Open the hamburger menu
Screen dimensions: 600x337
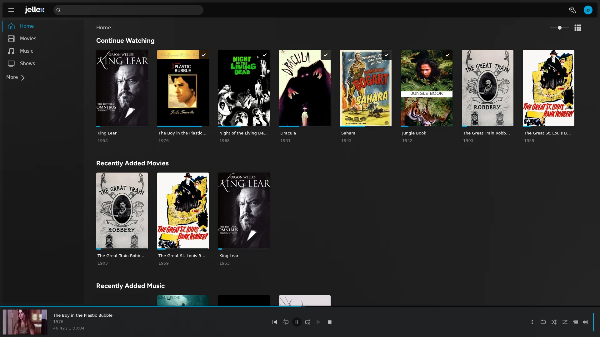pyautogui.click(x=11, y=10)
